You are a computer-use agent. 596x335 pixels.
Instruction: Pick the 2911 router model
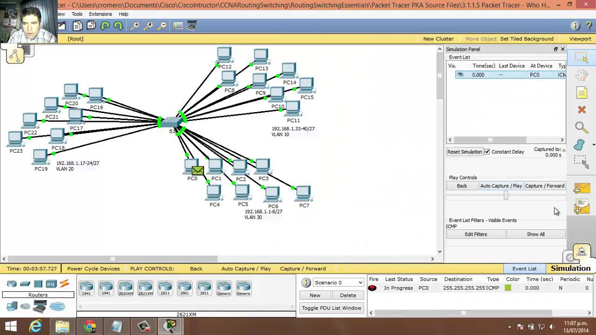(204, 288)
